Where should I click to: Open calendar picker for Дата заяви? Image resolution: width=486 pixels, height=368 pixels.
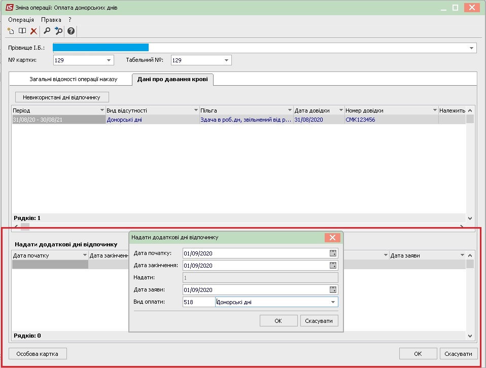[x=333, y=289]
